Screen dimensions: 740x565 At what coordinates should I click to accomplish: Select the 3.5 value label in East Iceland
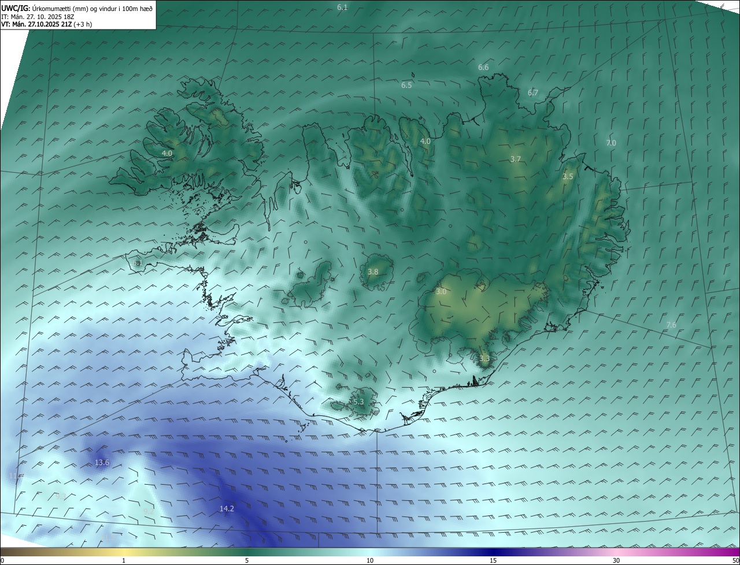coord(568,177)
